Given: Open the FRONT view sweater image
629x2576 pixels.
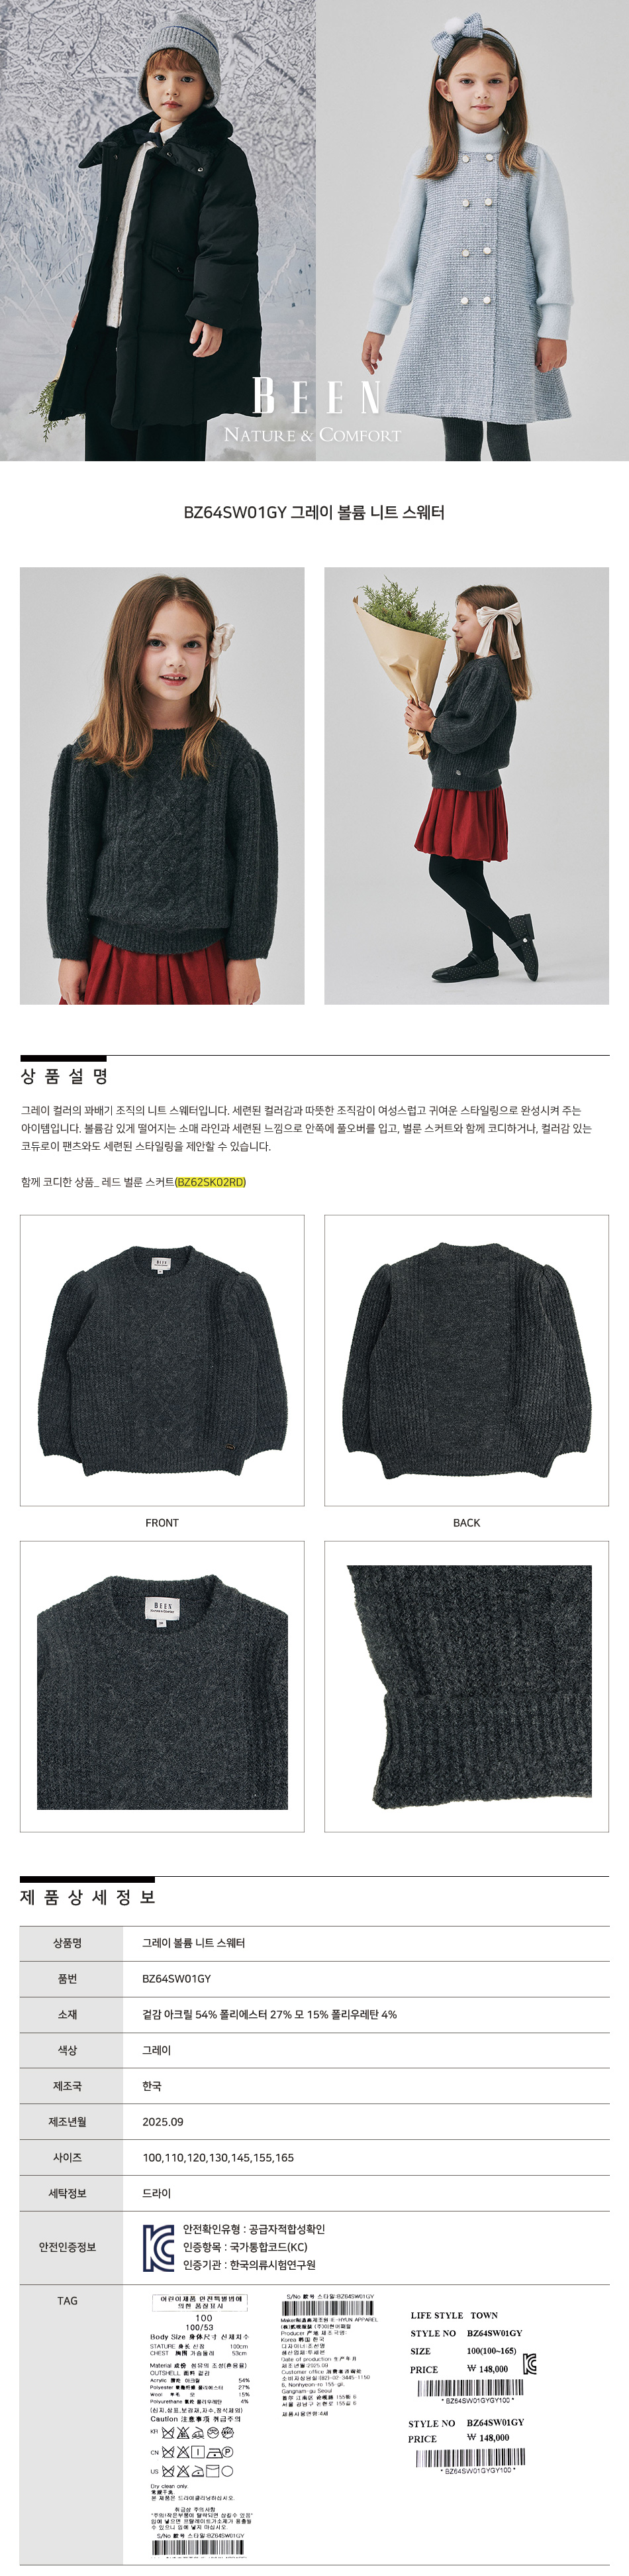Looking at the screenshot, I should [162, 1360].
